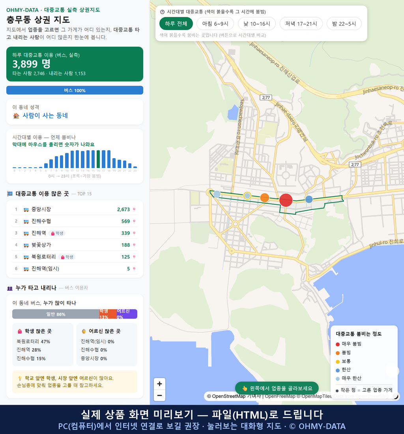Image resolution: width=404 pixels, height=434 pixels.
Task: Click the pin icon in 진해역(임시) row
Action: [134, 269]
